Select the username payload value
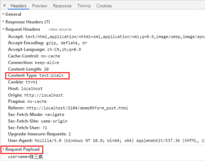The image size is (205, 161). tap(25, 157)
